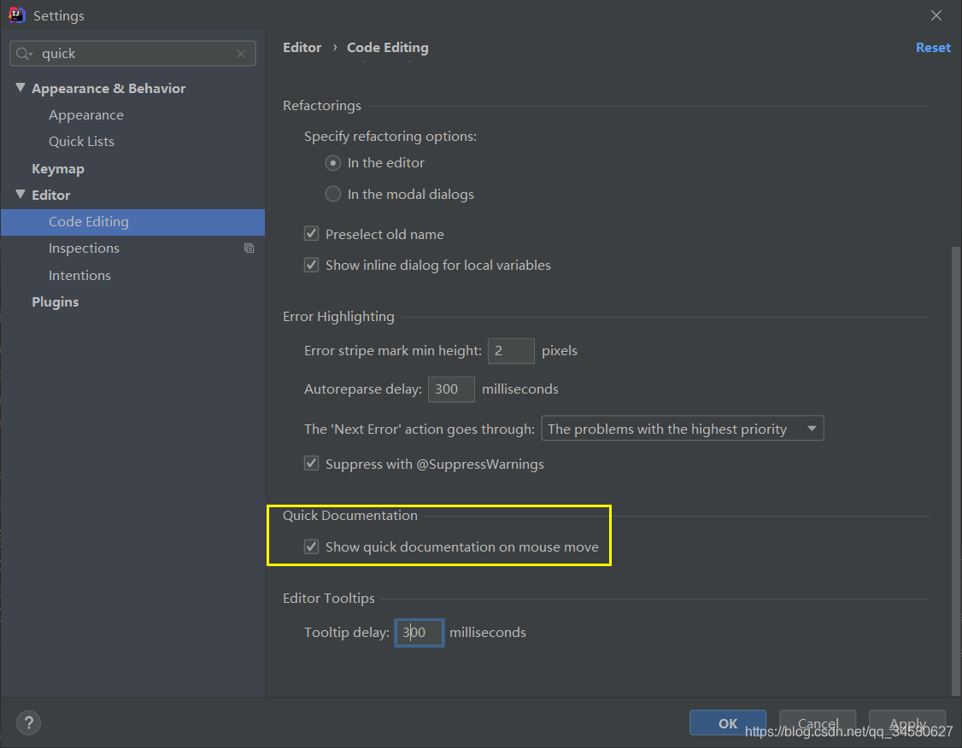
Task: Click the Autoreparse delay input field
Action: point(450,389)
